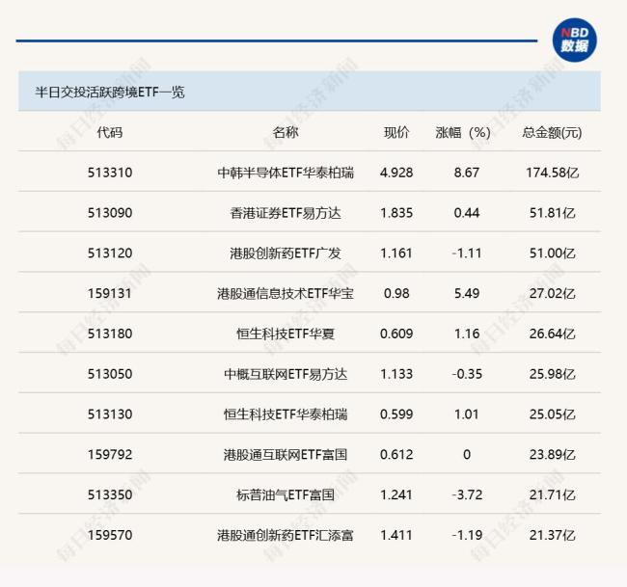Select 中韩半导体ETF华泰柏瑞 name cell

click(x=286, y=173)
